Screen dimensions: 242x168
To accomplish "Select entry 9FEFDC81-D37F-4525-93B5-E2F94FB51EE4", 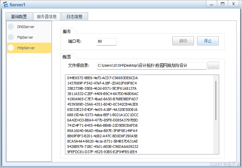I will pos(102,152).
